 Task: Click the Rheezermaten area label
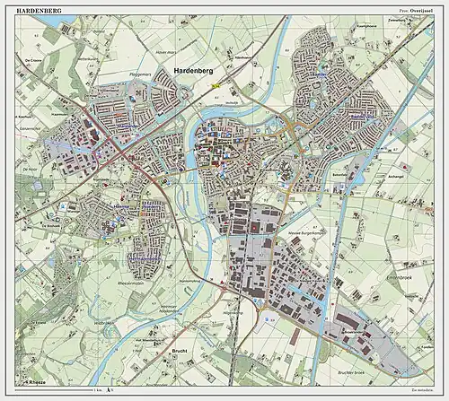(131, 283)
